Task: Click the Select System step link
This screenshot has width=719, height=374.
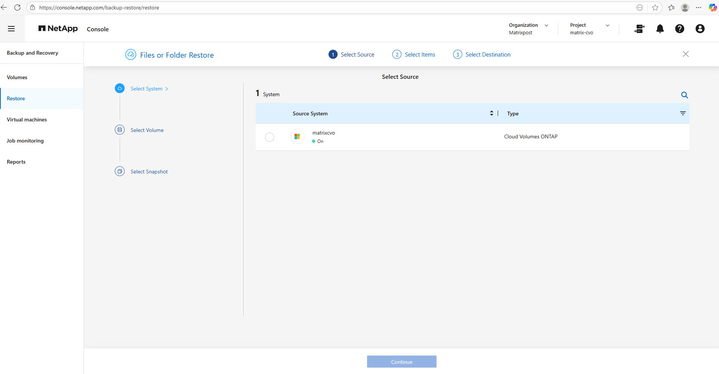Action: click(x=147, y=89)
